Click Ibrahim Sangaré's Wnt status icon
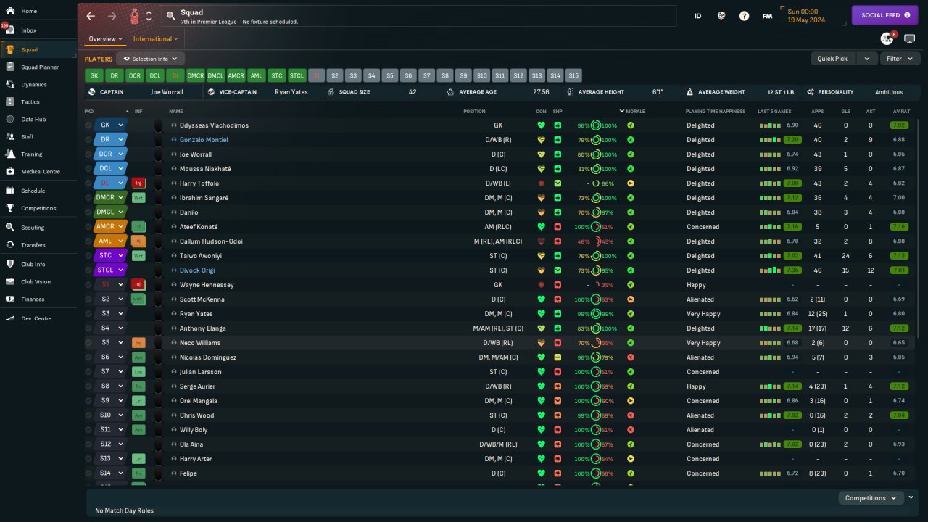The height and width of the screenshot is (522, 928). click(x=138, y=198)
